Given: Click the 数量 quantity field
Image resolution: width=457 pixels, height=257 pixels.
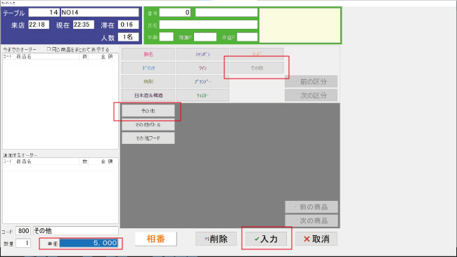Looking at the screenshot, I should [23, 243].
